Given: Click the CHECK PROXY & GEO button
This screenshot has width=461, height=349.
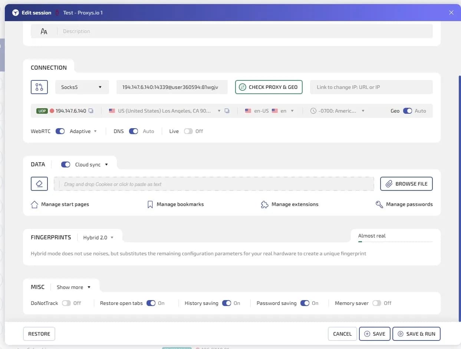Looking at the screenshot, I should tap(269, 87).
